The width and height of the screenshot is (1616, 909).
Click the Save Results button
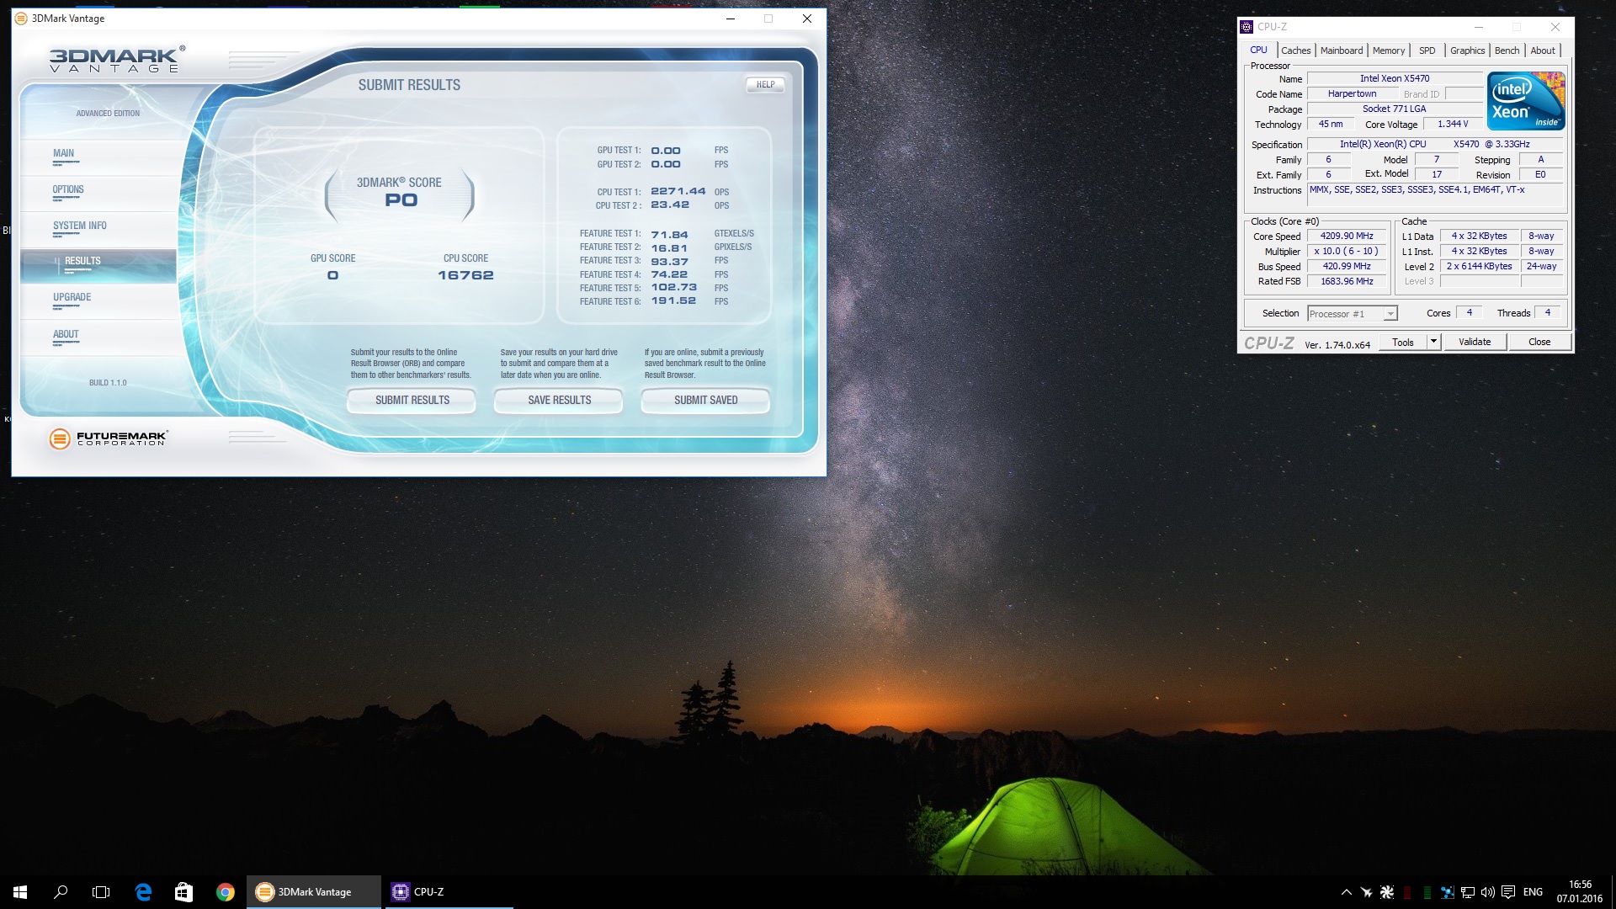tap(559, 401)
